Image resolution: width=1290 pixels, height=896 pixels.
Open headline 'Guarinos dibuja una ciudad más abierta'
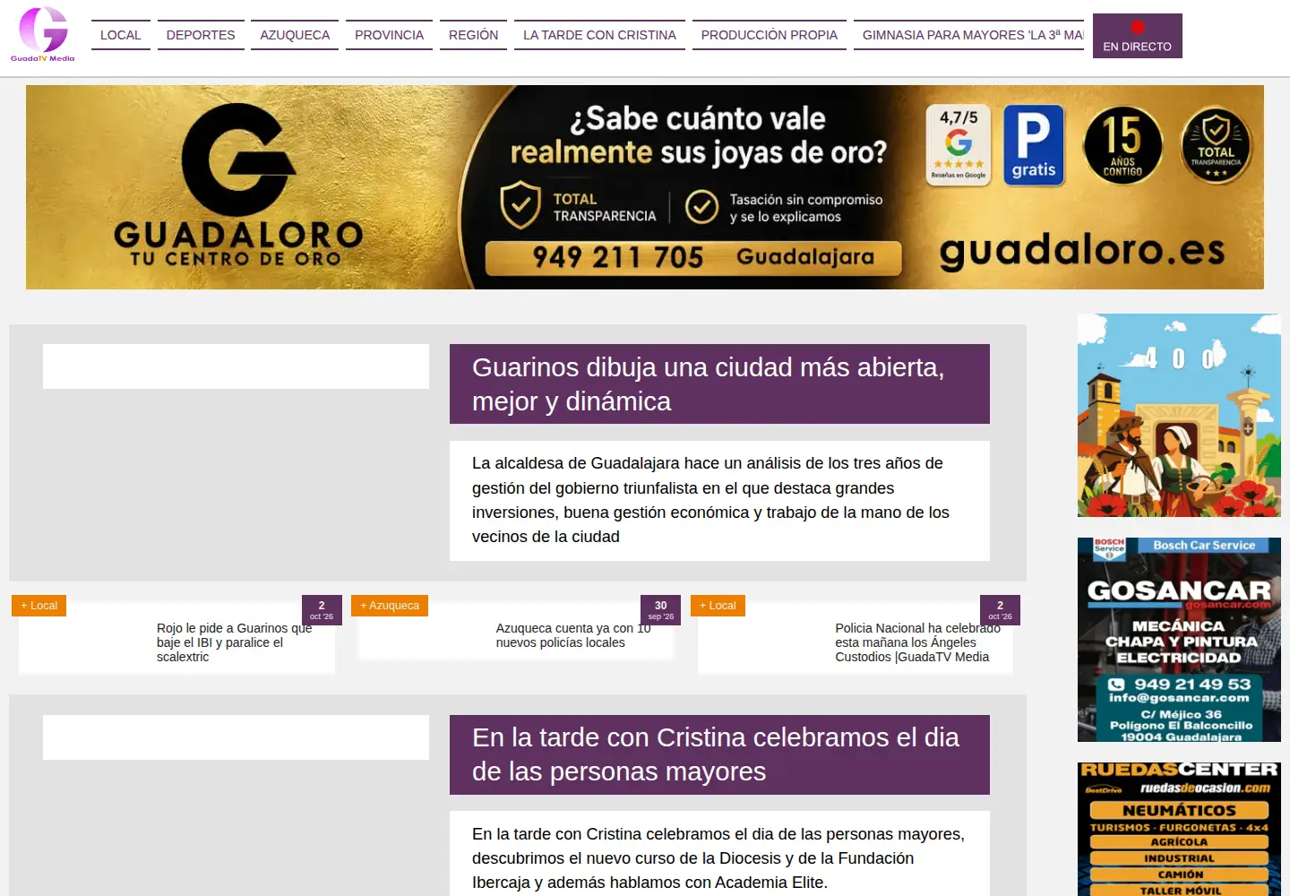[x=719, y=384]
